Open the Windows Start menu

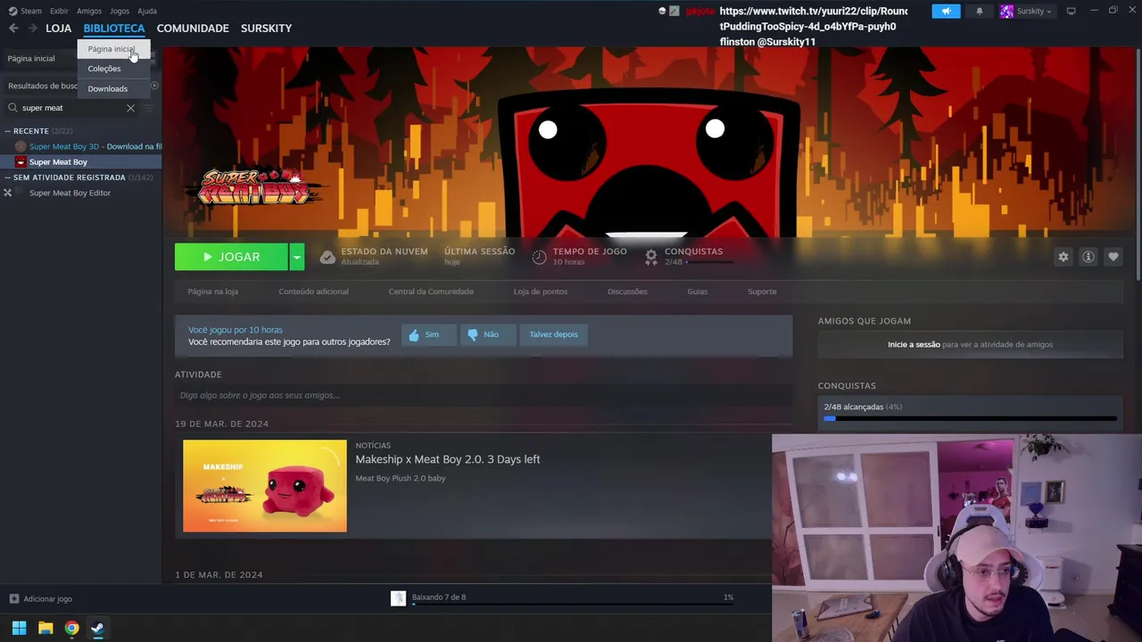(x=19, y=629)
